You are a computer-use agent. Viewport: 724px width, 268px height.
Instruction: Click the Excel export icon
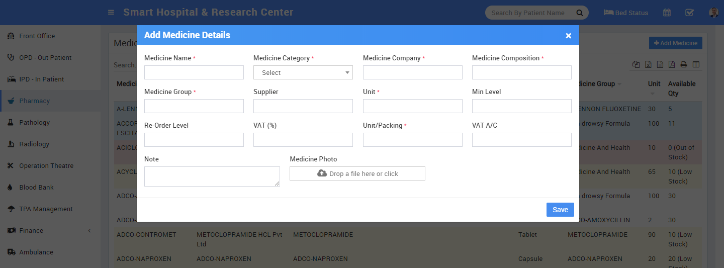point(649,64)
